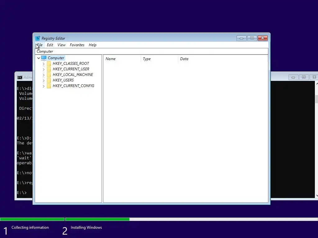Viewport: 318px width, 238px height.
Task: Click the Collecting information progress bar
Action: point(32,219)
